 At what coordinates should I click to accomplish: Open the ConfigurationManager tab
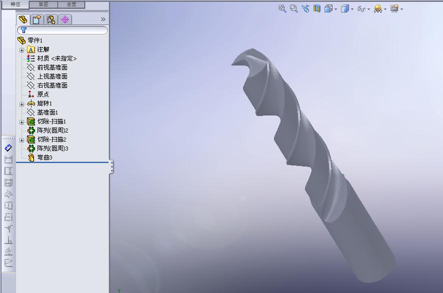(51, 19)
